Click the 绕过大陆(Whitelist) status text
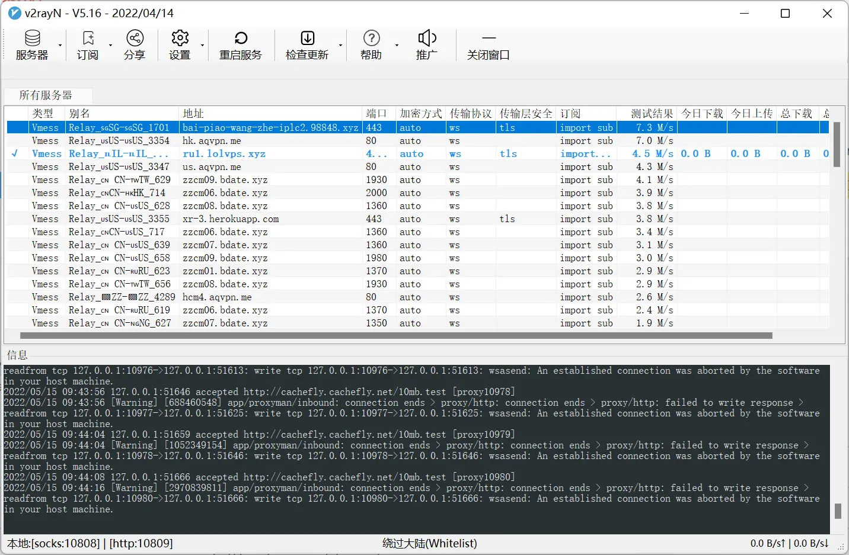This screenshot has height=555, width=849. [x=430, y=543]
